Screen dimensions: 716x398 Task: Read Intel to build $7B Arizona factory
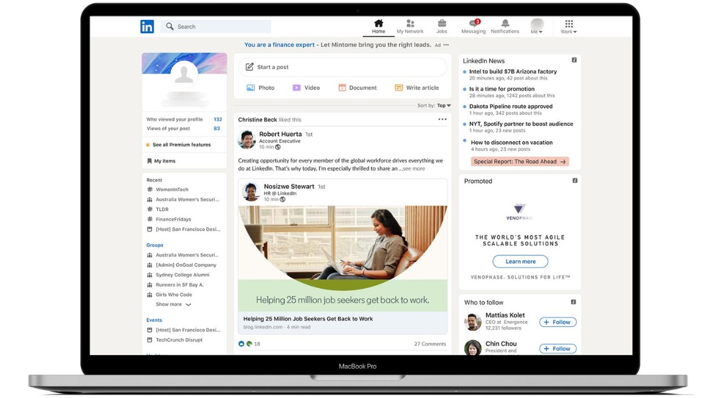[x=512, y=71]
